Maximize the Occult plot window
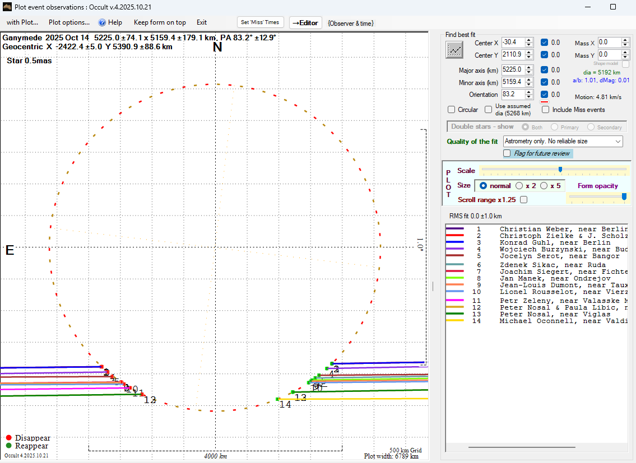This screenshot has height=463, width=636. point(612,7)
